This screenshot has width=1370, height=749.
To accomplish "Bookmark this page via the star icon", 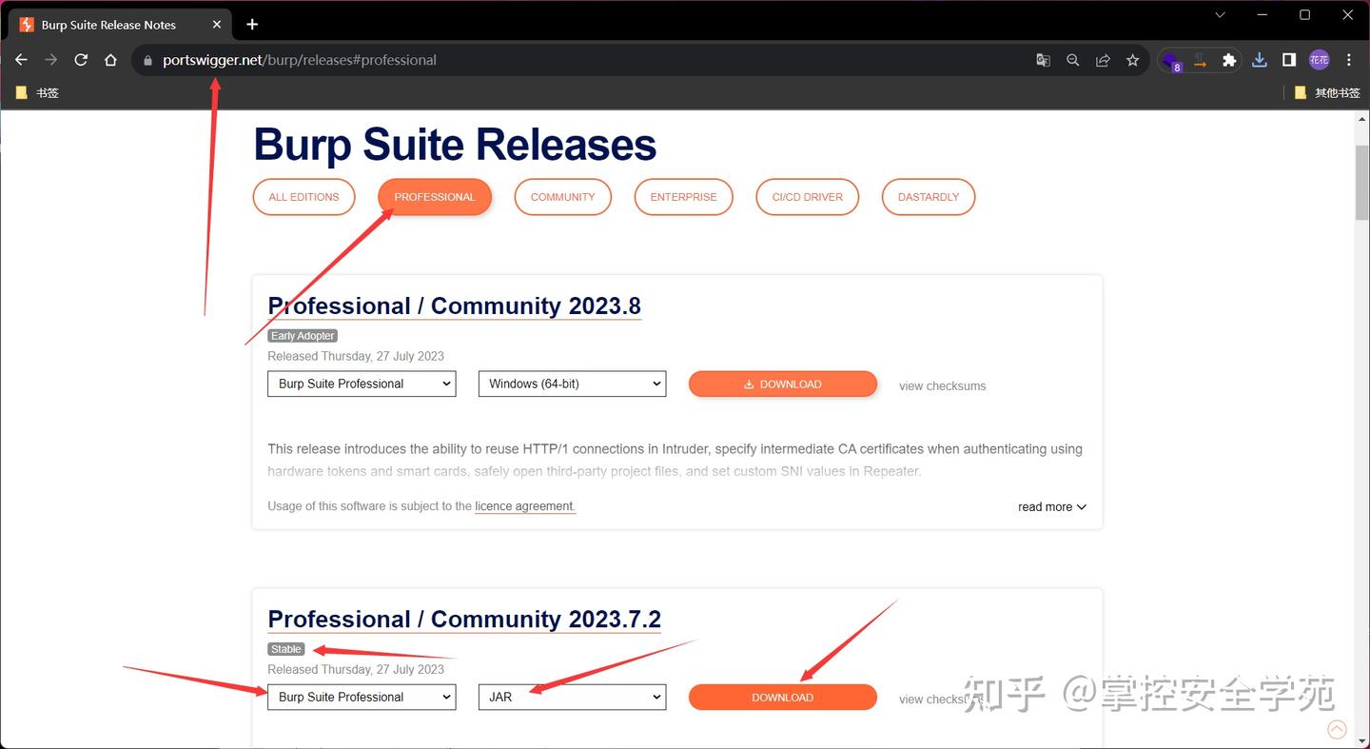I will 1132,59.
